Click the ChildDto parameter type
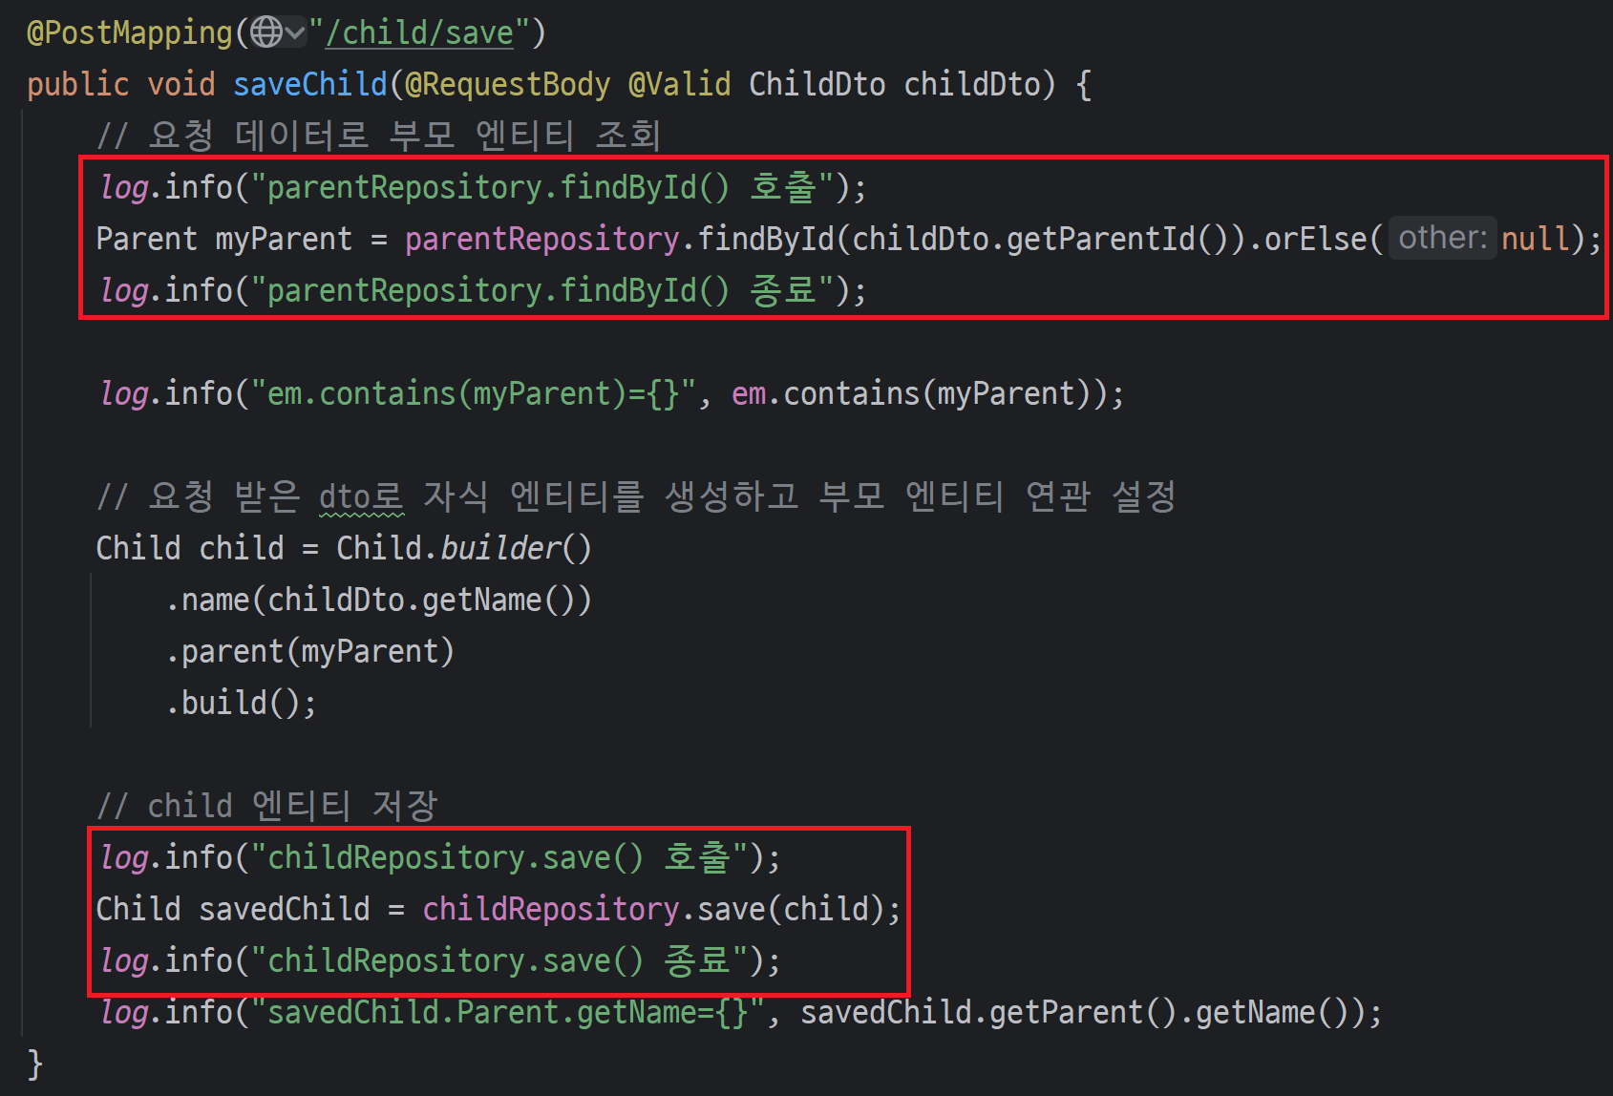Screen dimensions: 1613x1096 (817, 84)
